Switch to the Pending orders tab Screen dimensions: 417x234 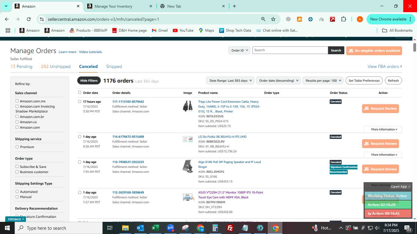coord(21,66)
